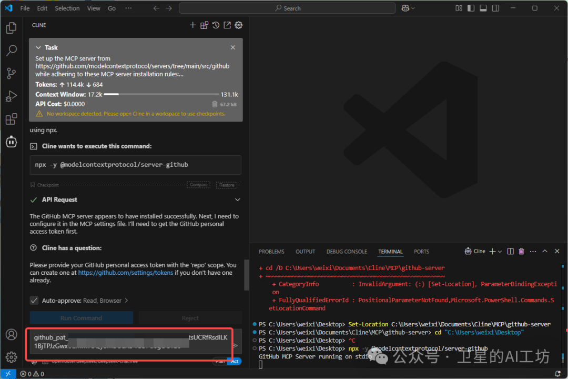This screenshot has height=379, width=568.
Task: Open the Source Control view
Action: click(11, 73)
